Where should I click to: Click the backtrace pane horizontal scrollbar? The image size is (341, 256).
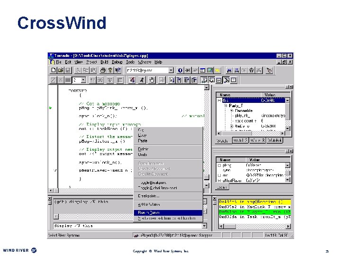(254, 227)
